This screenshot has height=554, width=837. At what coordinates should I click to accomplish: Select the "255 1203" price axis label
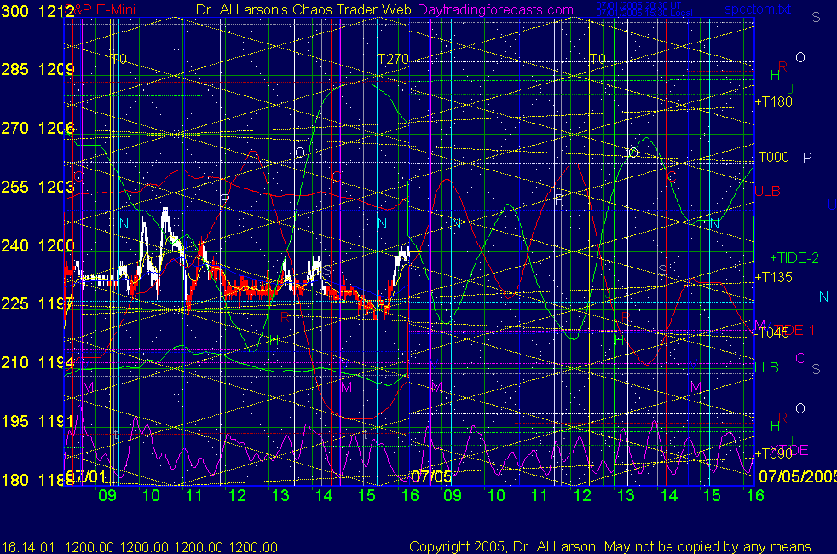[38, 187]
